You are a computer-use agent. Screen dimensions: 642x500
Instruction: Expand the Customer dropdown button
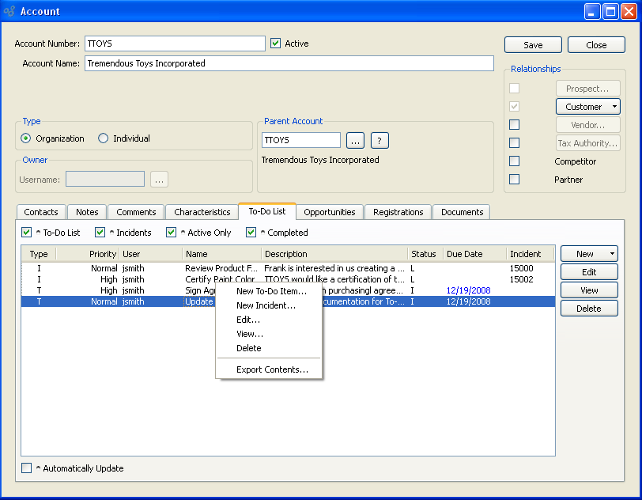(613, 107)
